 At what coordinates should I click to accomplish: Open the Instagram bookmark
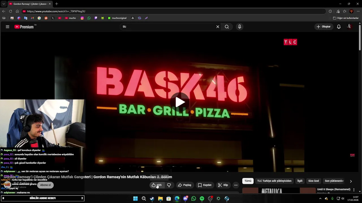[82, 18]
